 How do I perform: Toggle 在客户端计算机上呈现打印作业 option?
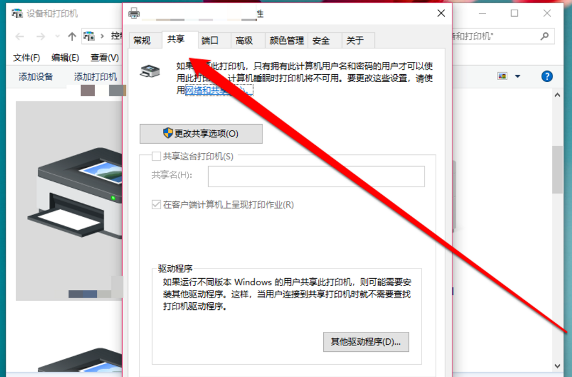[156, 204]
